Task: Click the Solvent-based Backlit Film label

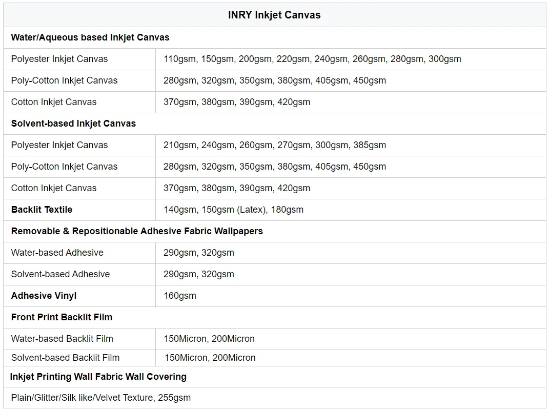Action: 65,358
